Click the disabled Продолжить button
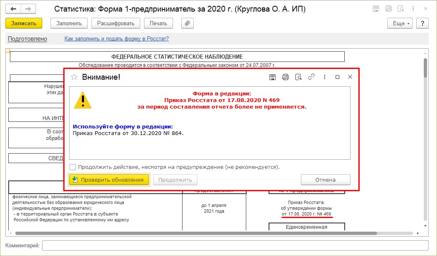 (175, 180)
